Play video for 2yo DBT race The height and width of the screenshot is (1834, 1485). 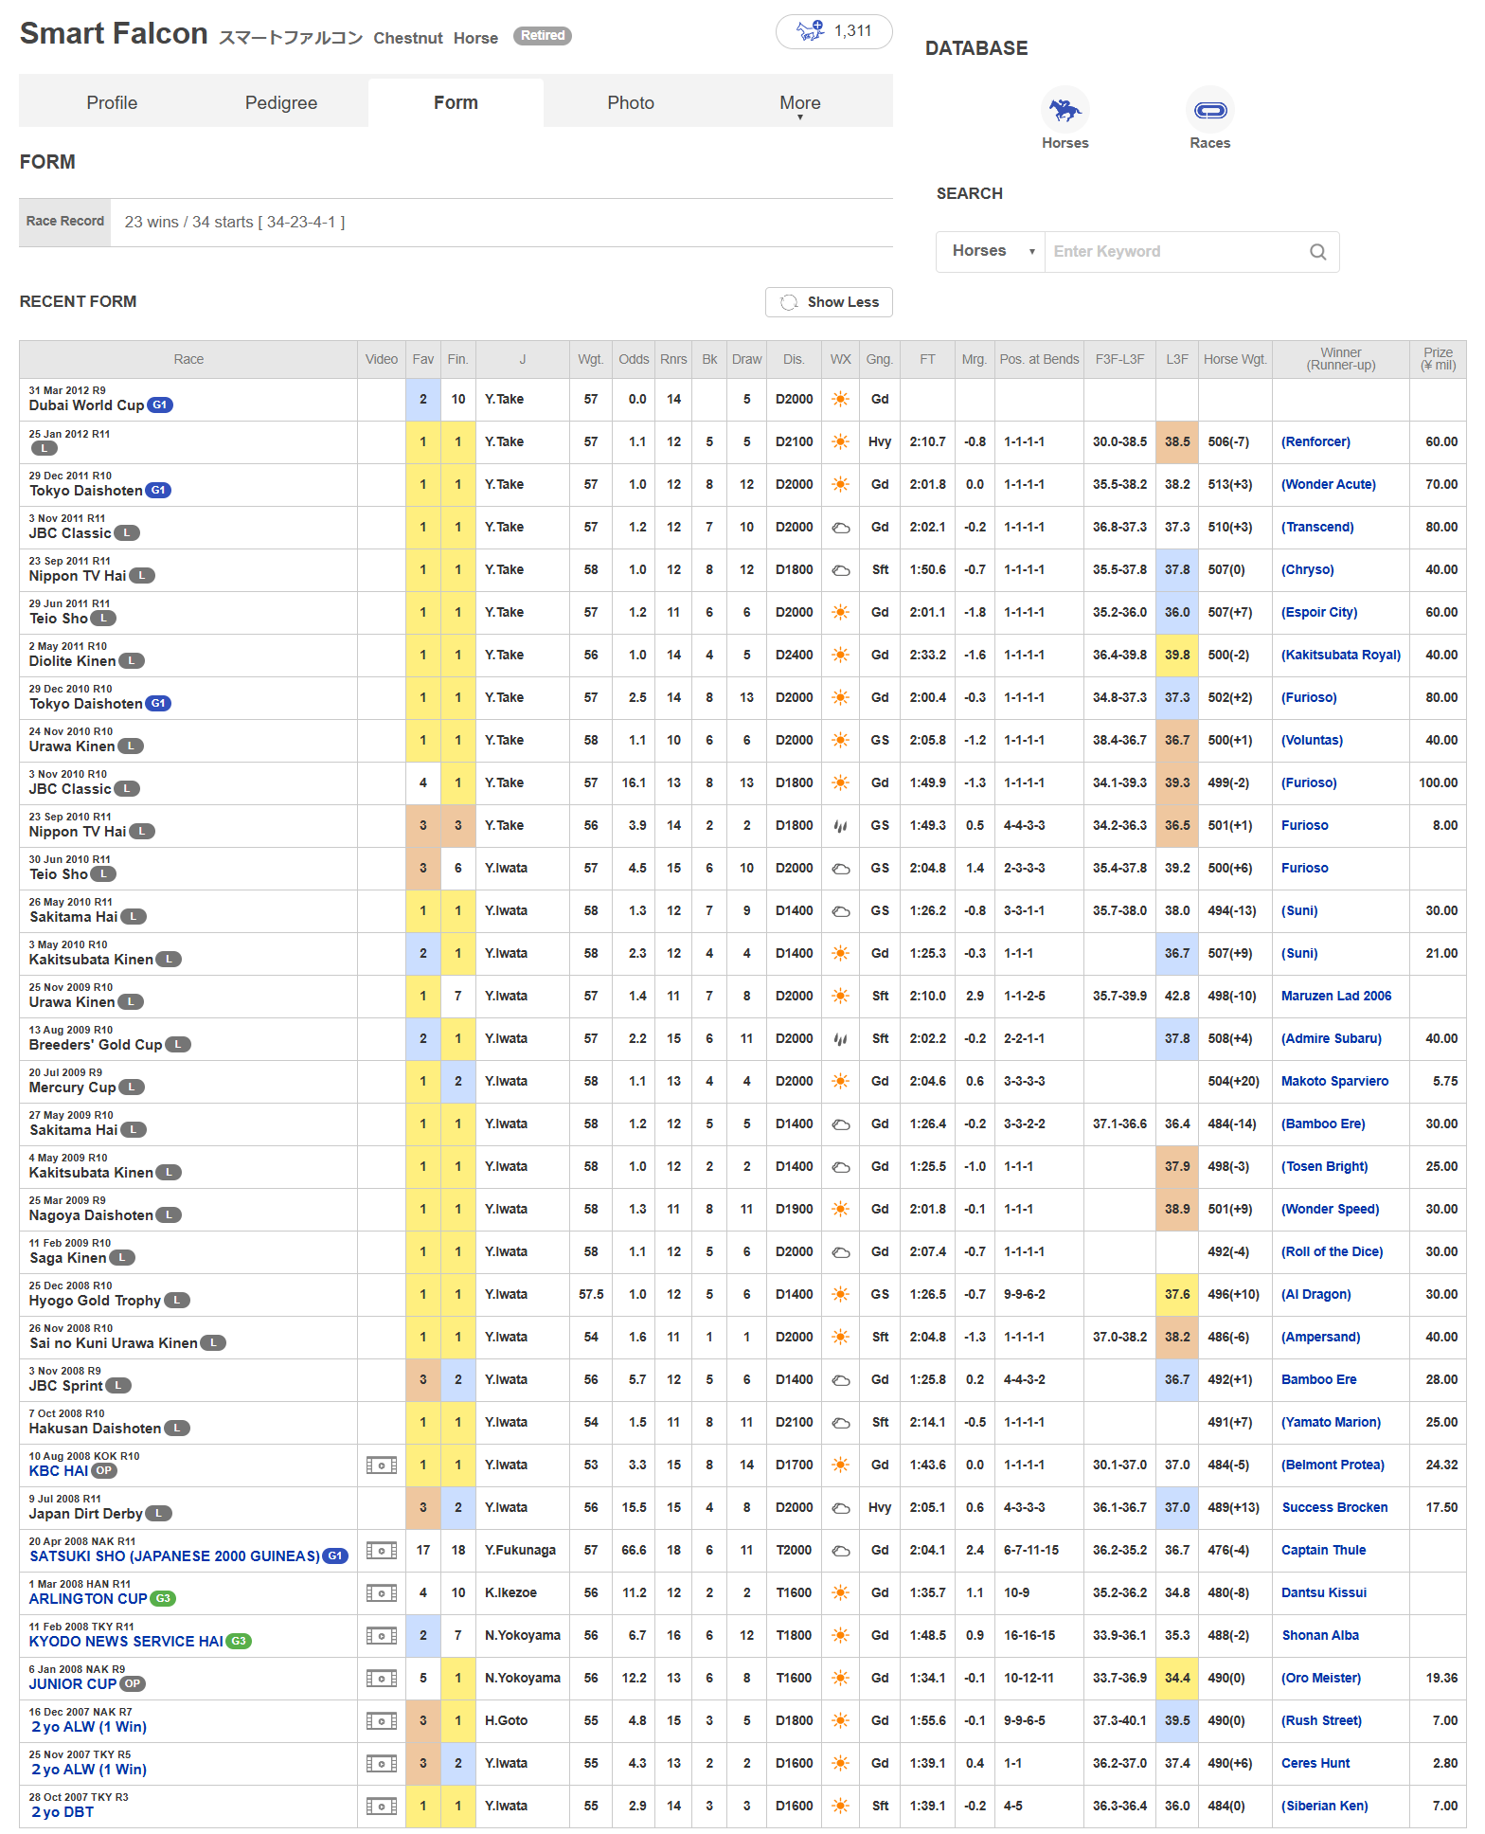(x=382, y=1807)
